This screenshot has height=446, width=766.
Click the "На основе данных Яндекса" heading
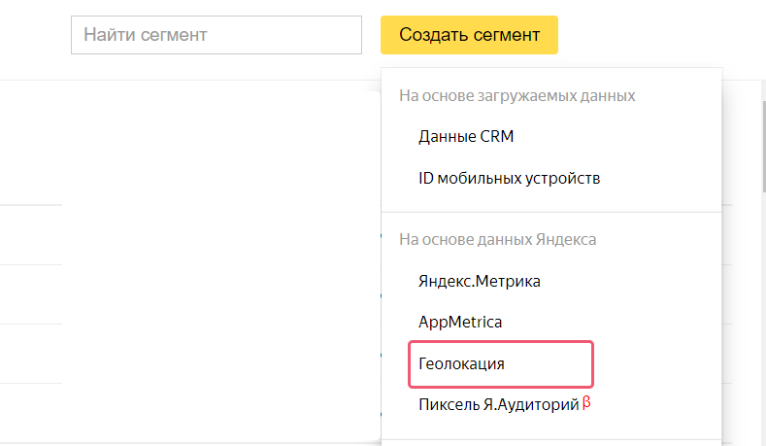point(497,240)
